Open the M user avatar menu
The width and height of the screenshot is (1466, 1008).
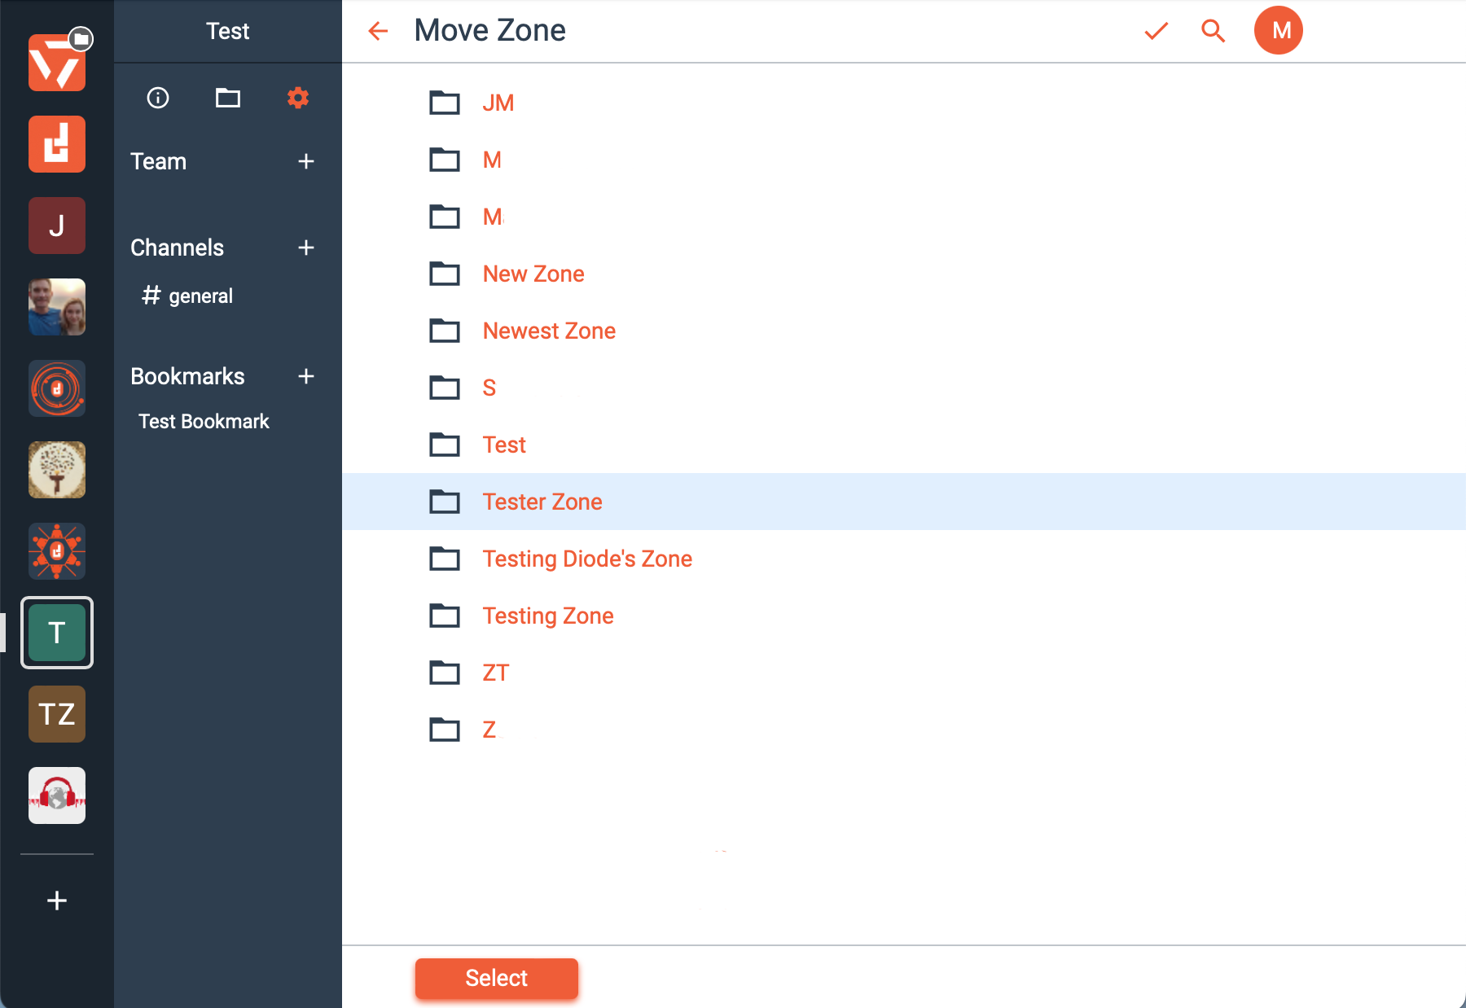[x=1278, y=30]
